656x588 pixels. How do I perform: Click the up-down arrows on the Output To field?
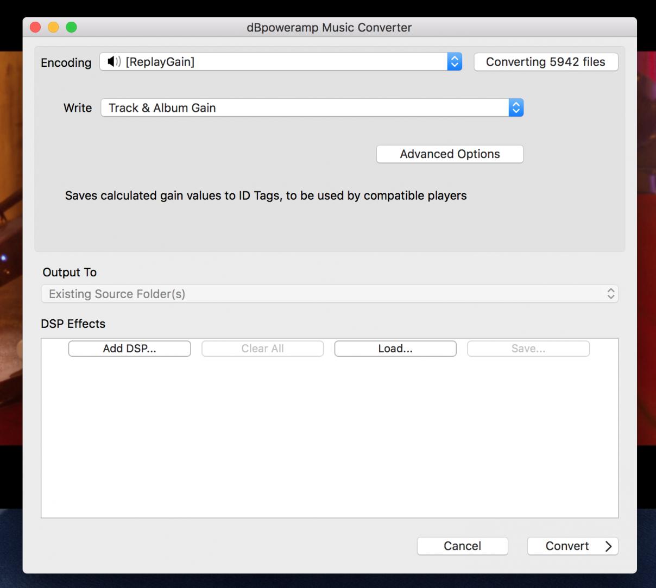tap(611, 294)
